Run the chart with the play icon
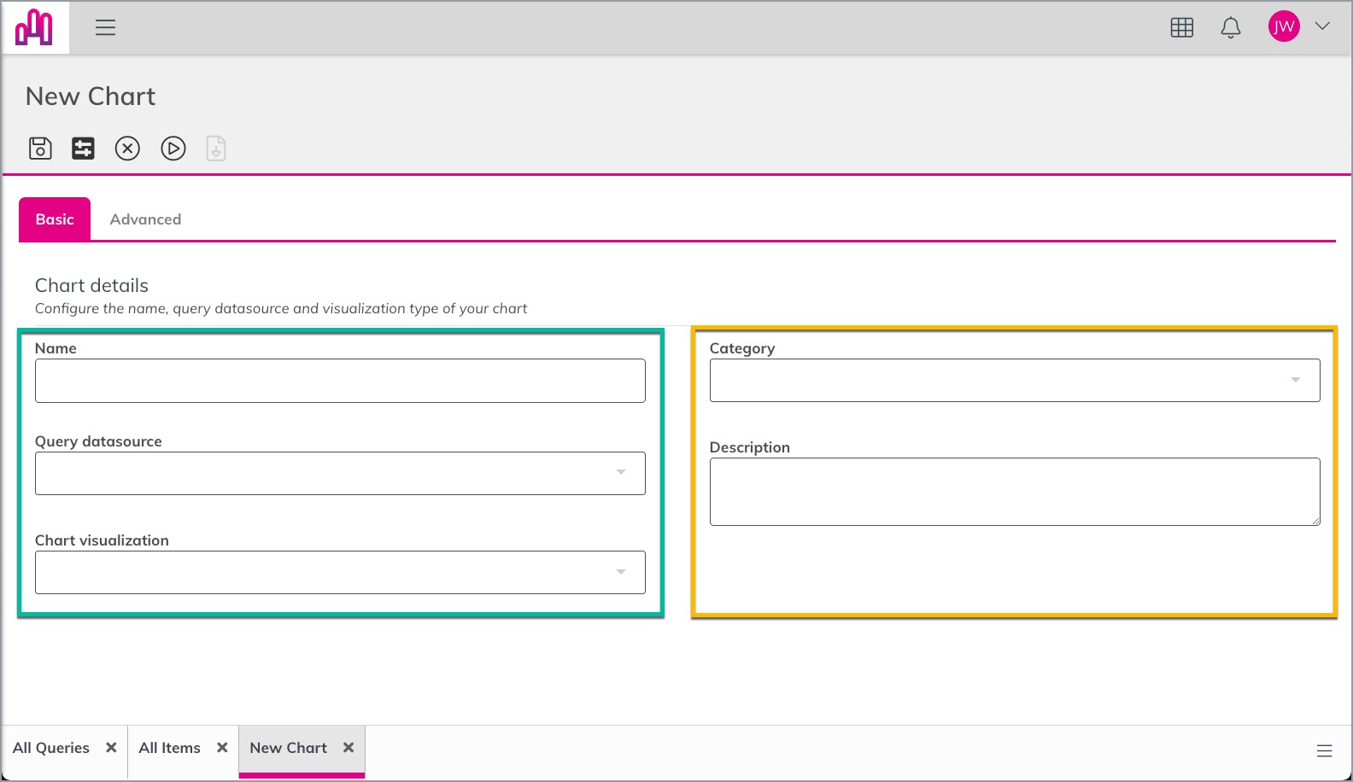1353x782 pixels. (x=173, y=149)
